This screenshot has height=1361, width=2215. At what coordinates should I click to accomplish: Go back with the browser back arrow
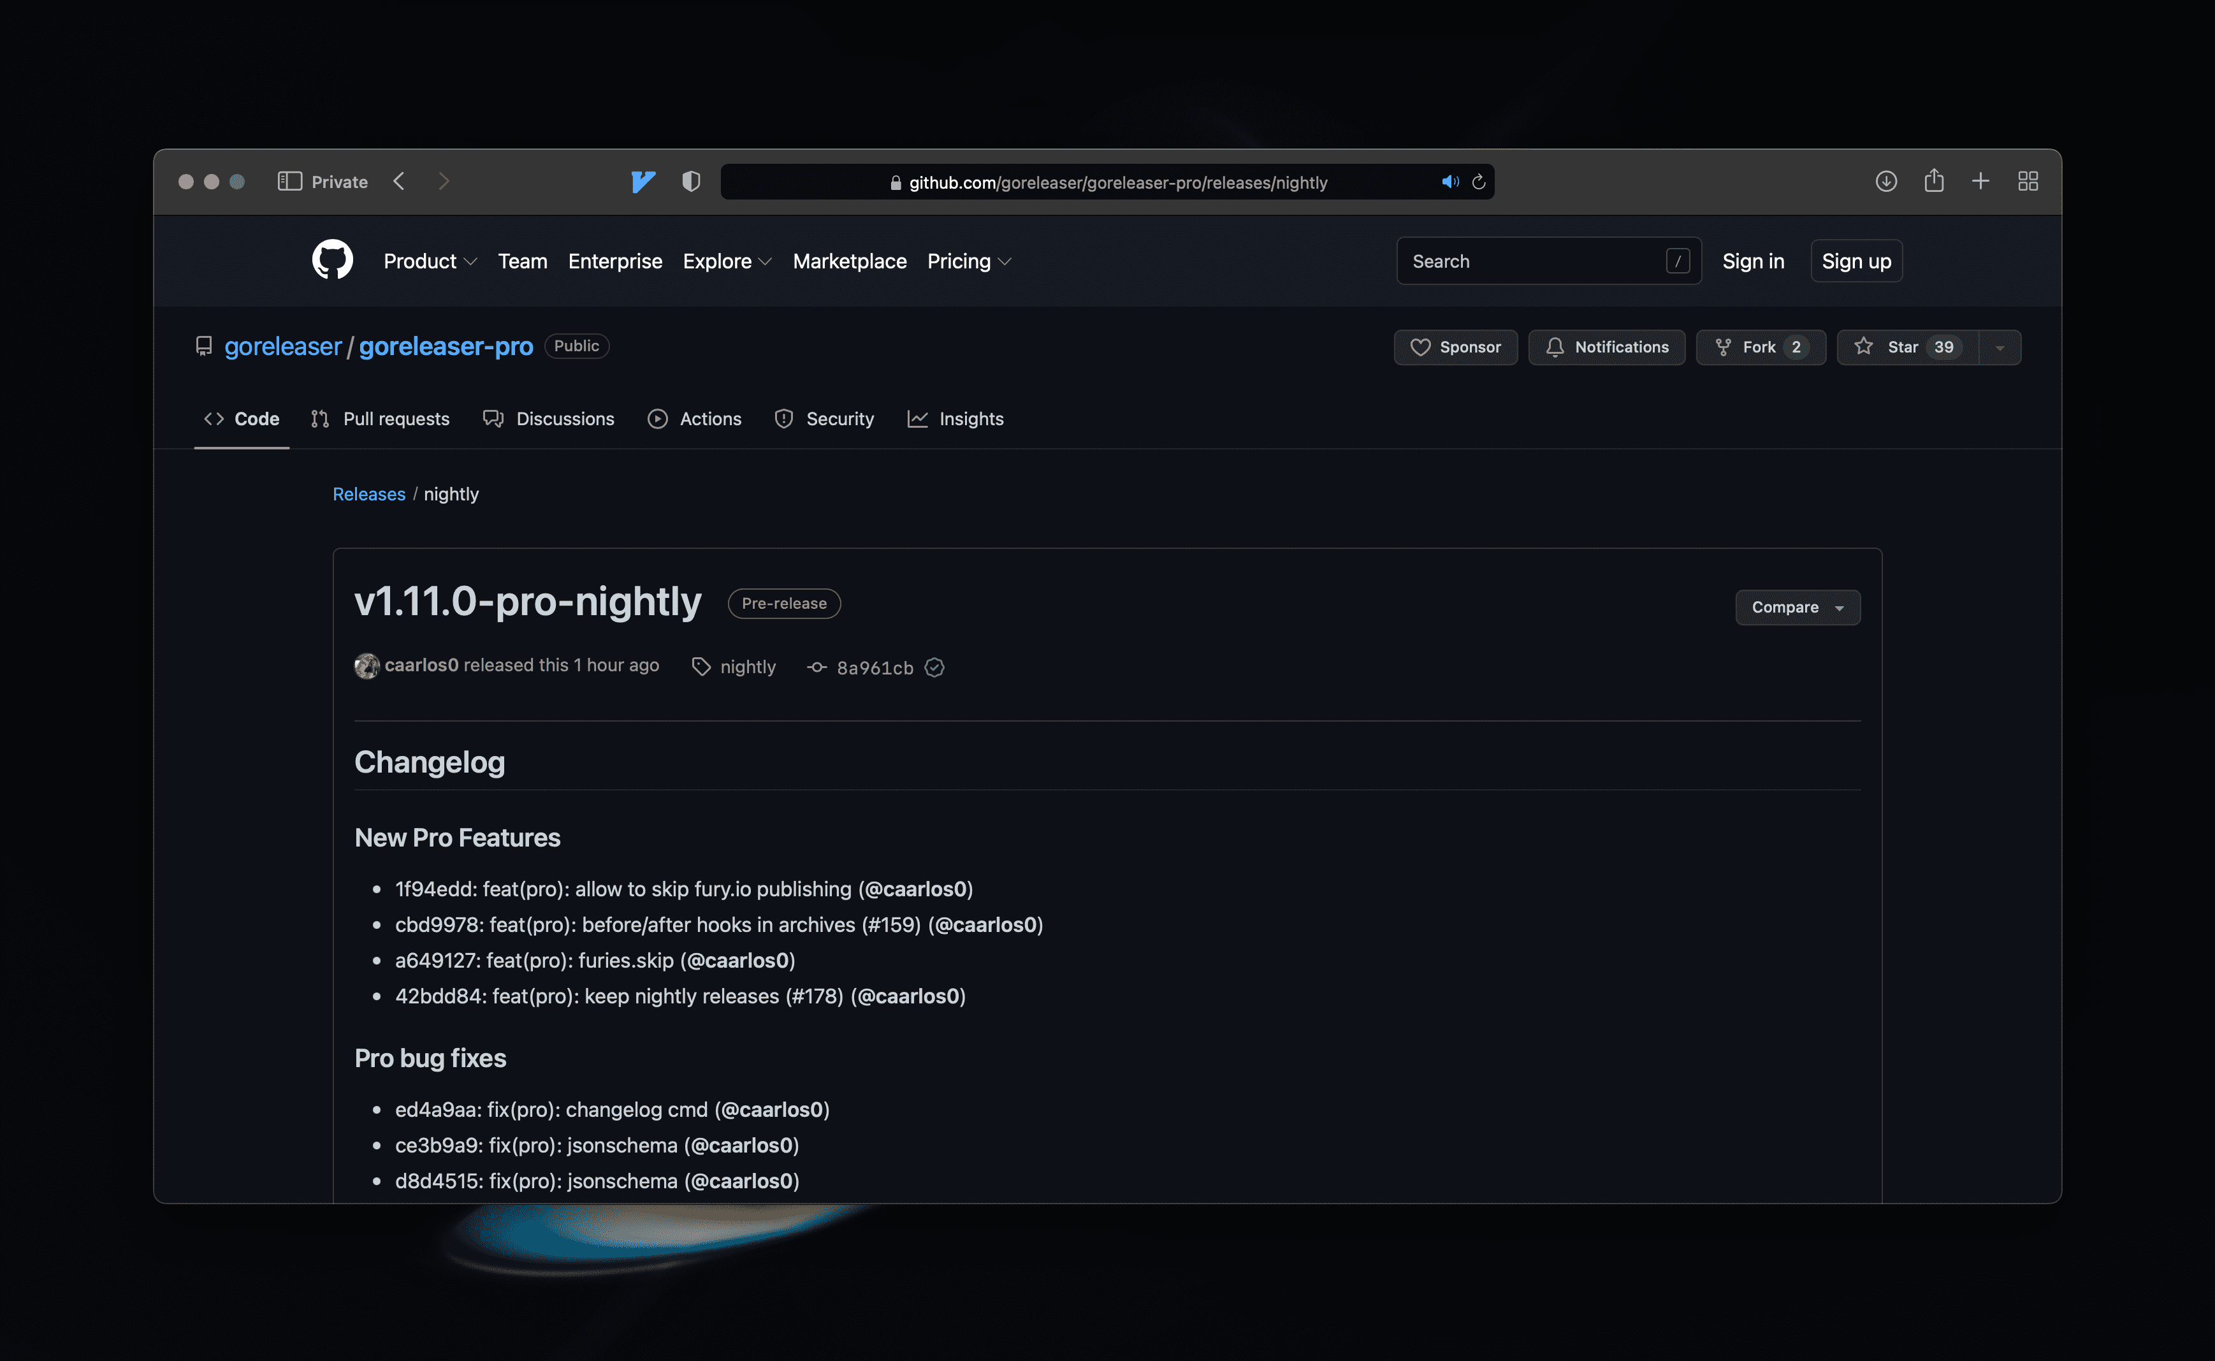pos(399,182)
